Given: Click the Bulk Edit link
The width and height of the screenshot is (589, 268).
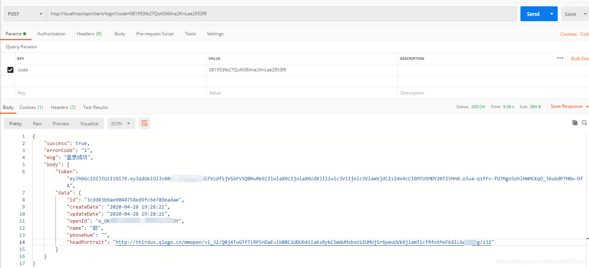Looking at the screenshot, I should pos(580,59).
